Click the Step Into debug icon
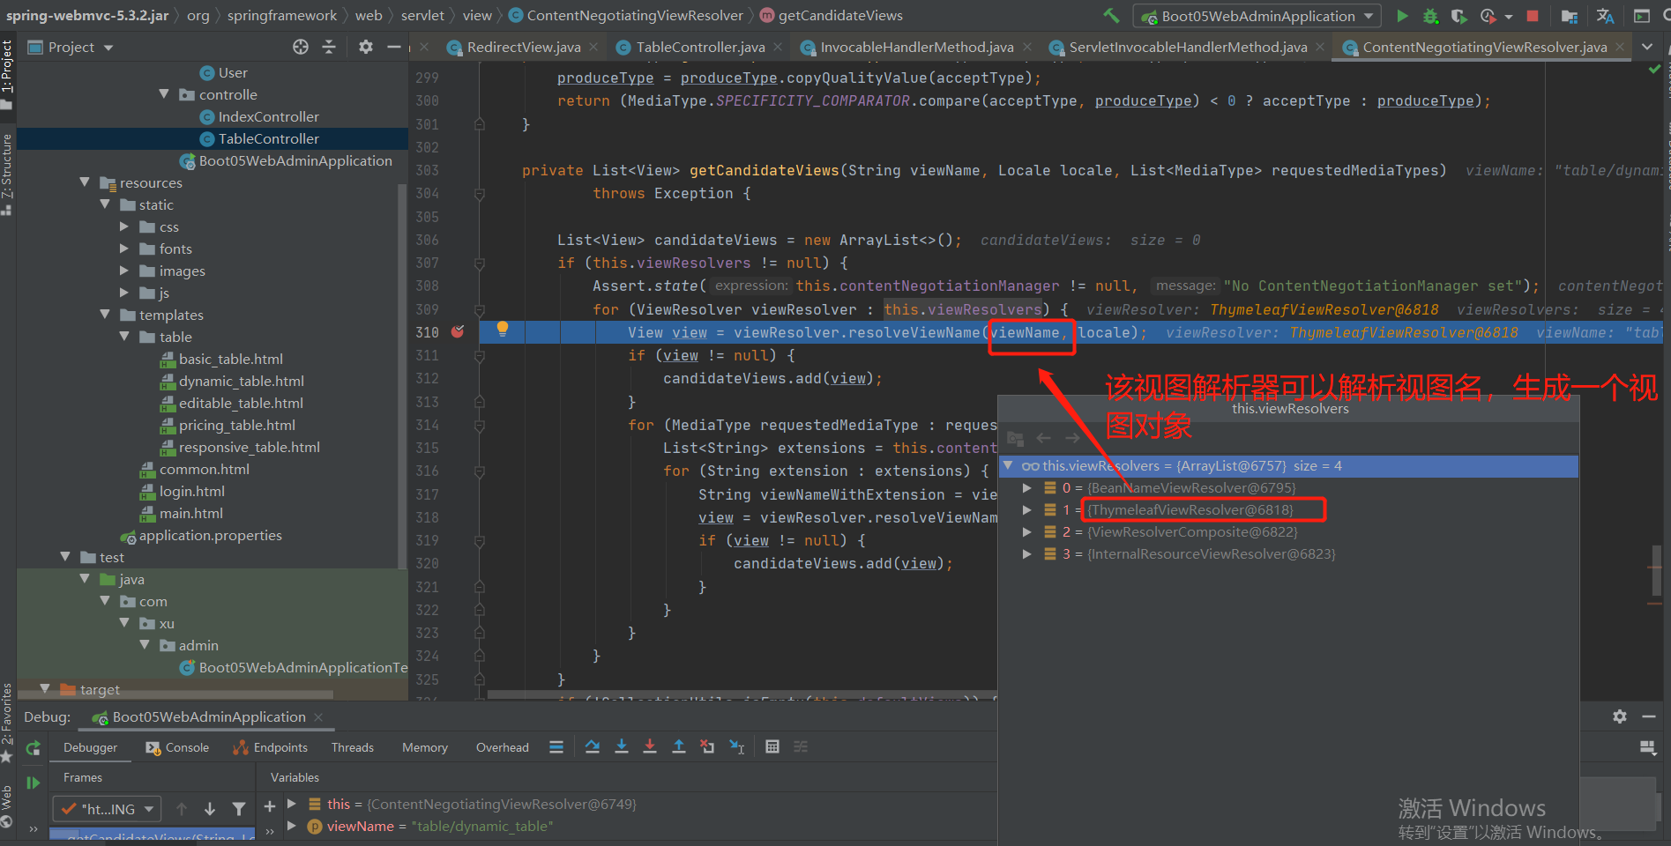 [622, 746]
